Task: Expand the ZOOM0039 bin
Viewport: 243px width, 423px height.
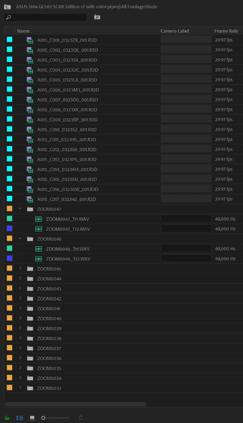Action: (x=20, y=328)
